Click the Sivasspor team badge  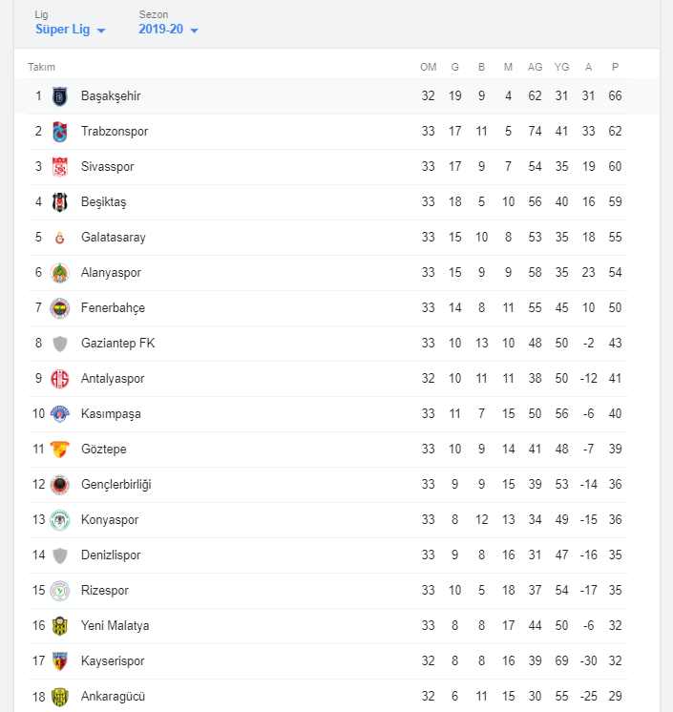[60, 167]
